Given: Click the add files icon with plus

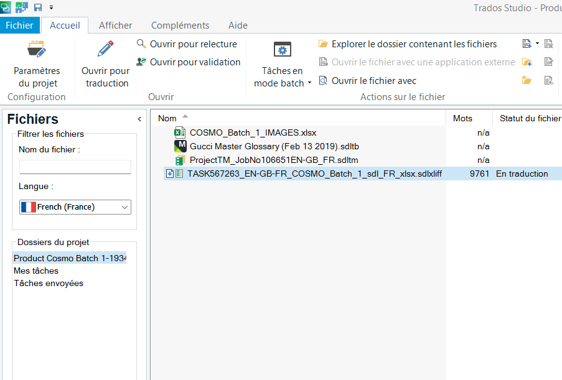Looking at the screenshot, I should pos(527,44).
